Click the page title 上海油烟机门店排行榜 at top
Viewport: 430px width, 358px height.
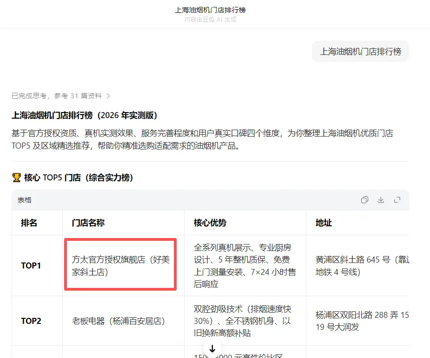click(x=215, y=10)
